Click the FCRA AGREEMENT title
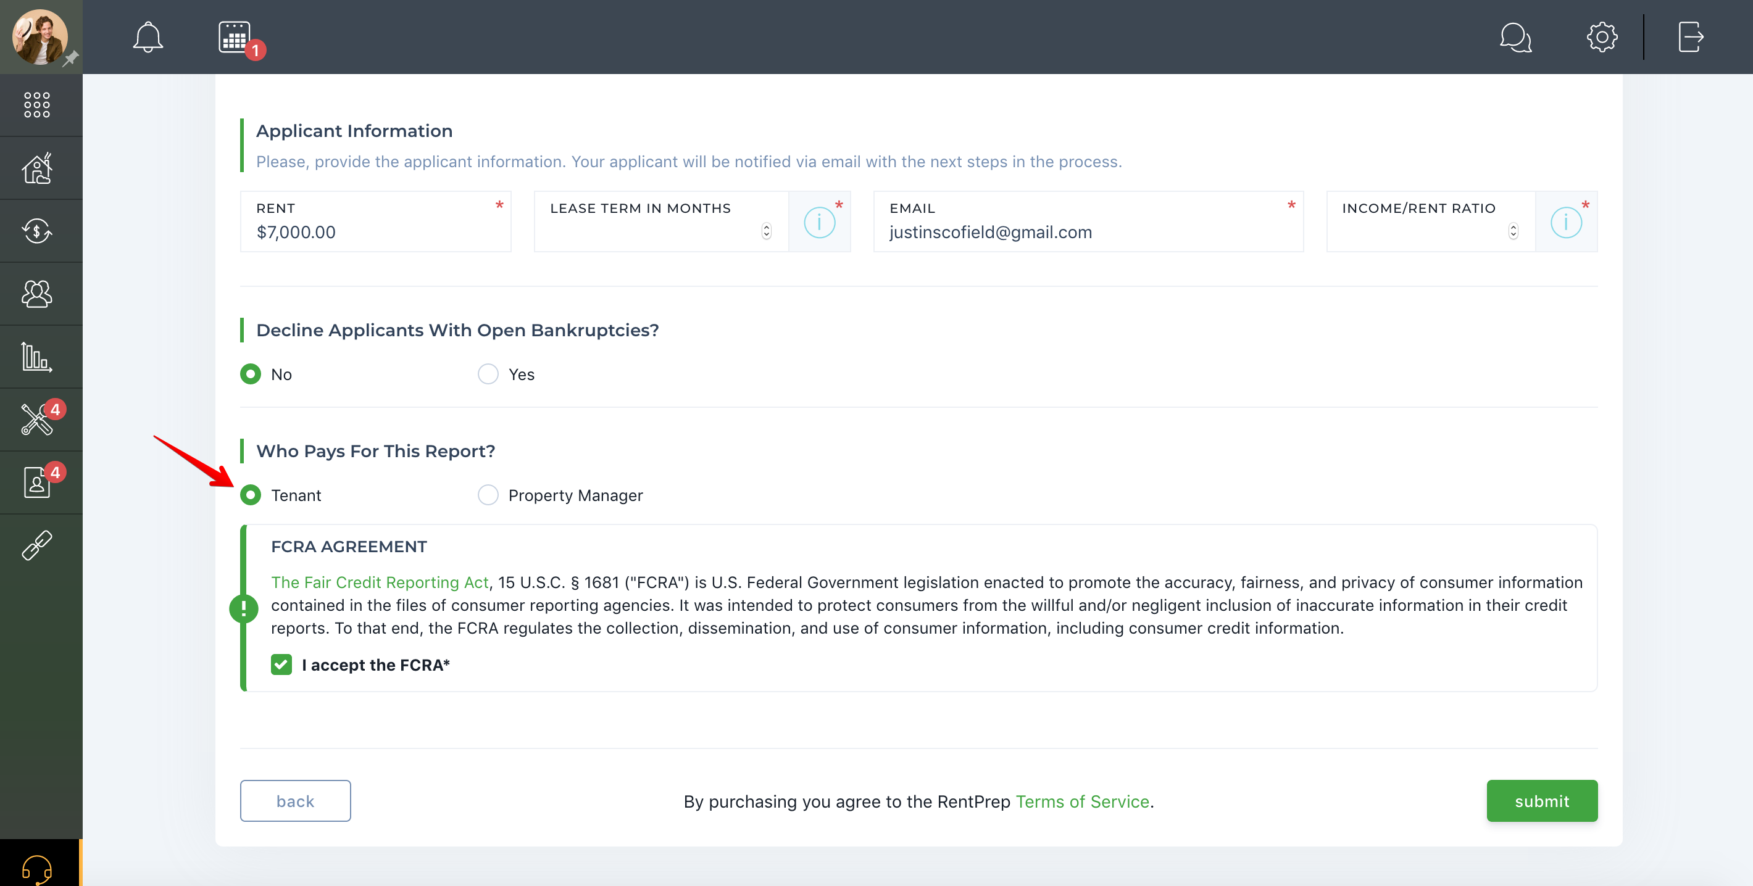The image size is (1753, 886). point(349,547)
